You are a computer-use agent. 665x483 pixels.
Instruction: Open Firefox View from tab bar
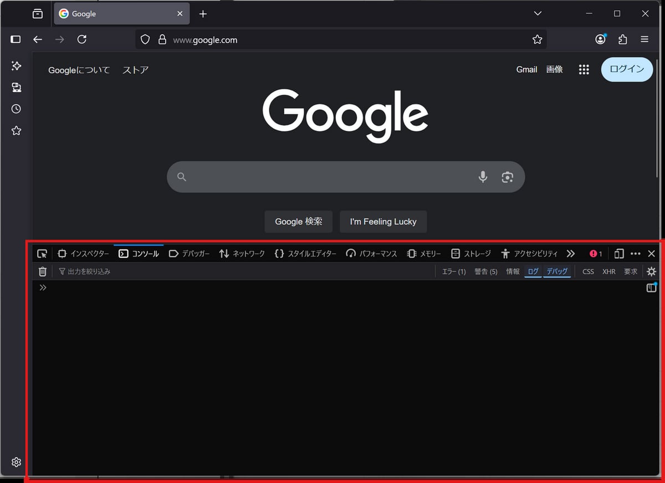(37, 14)
